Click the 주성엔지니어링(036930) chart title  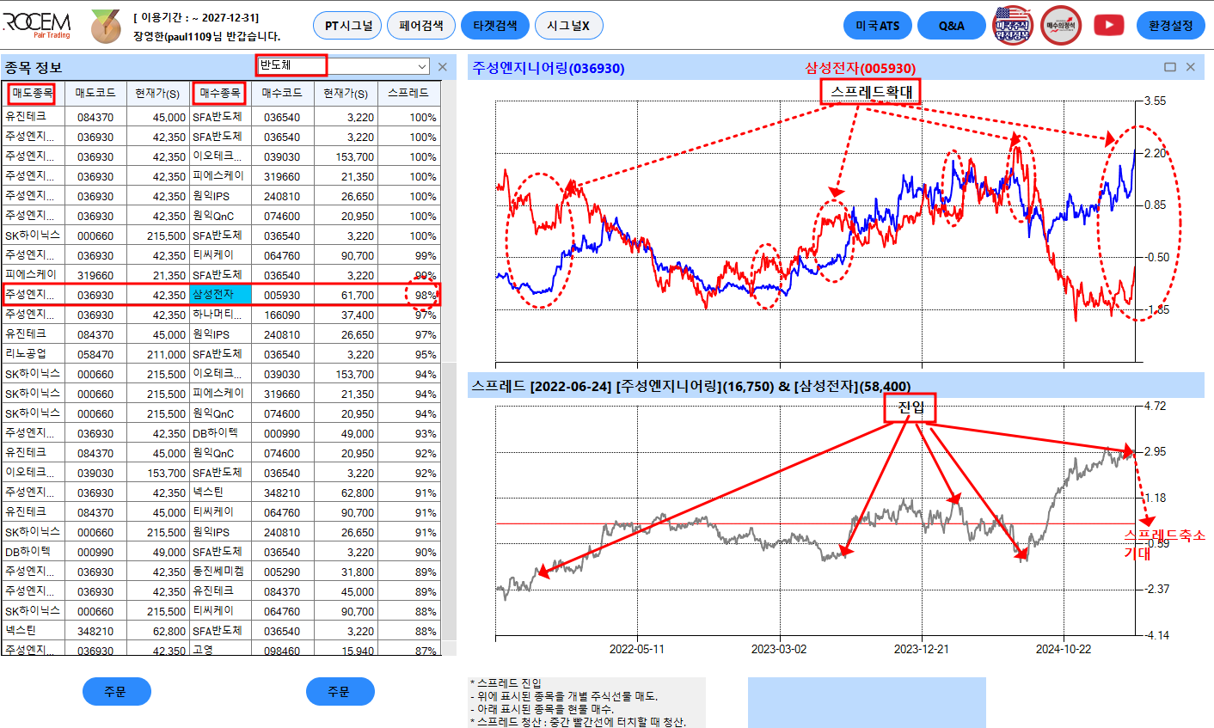pos(549,68)
